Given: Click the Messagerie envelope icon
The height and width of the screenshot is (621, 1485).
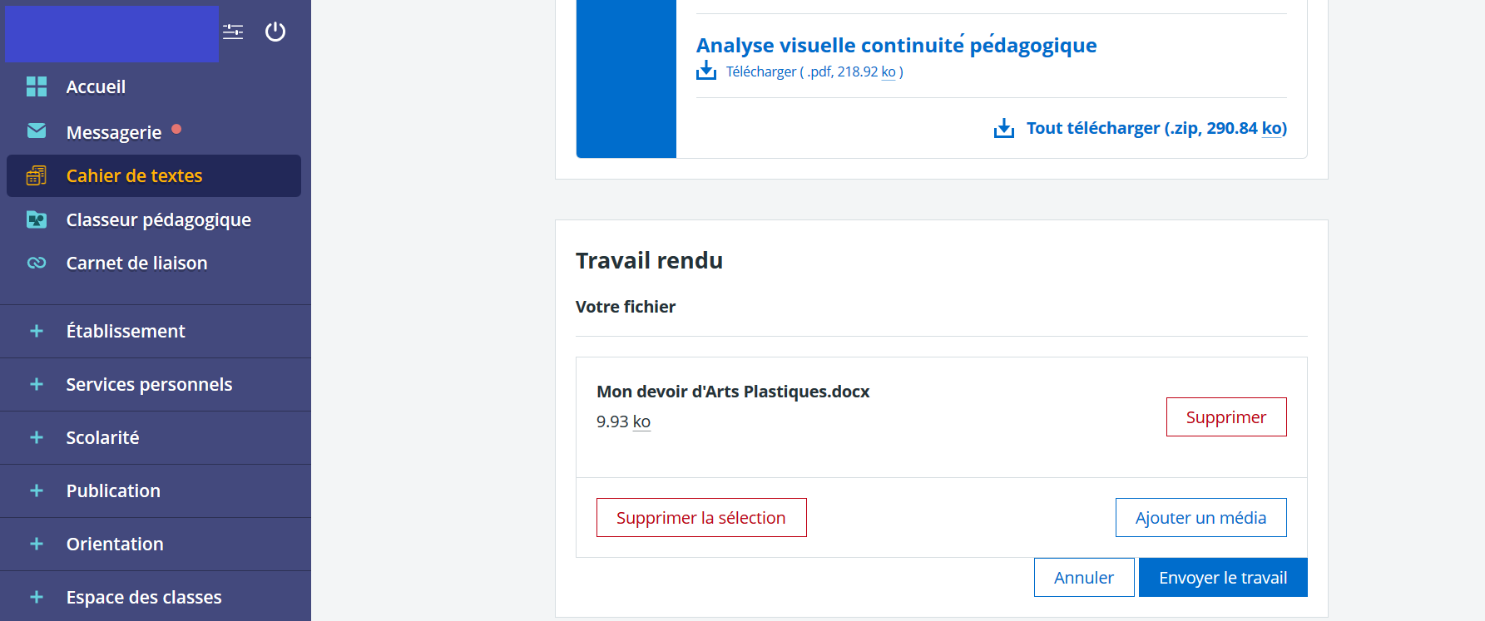Looking at the screenshot, I should (37, 131).
